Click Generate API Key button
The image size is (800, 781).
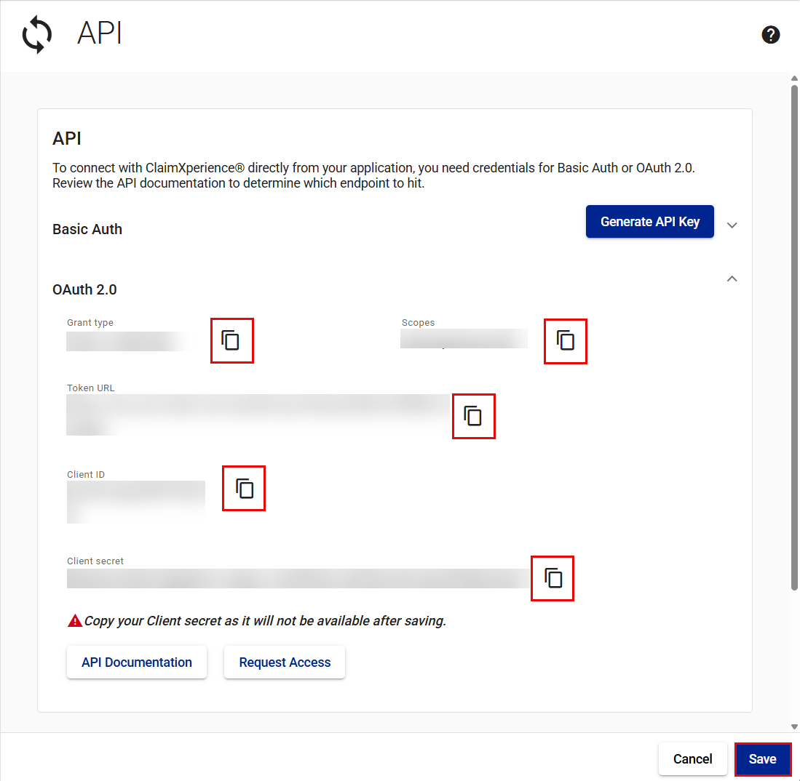pyautogui.click(x=649, y=222)
